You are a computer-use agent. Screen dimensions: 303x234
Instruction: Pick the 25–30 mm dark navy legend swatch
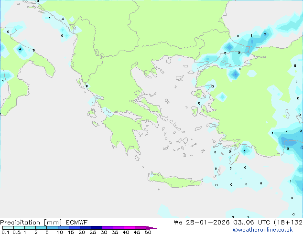click(x=96, y=228)
